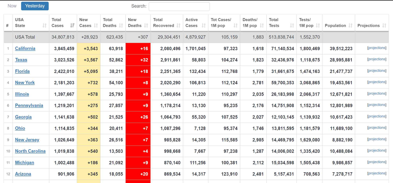Viewport: 393px width, 183px height.
Task: Sort by Tot Cases/1M pop icon
Action: point(236,26)
